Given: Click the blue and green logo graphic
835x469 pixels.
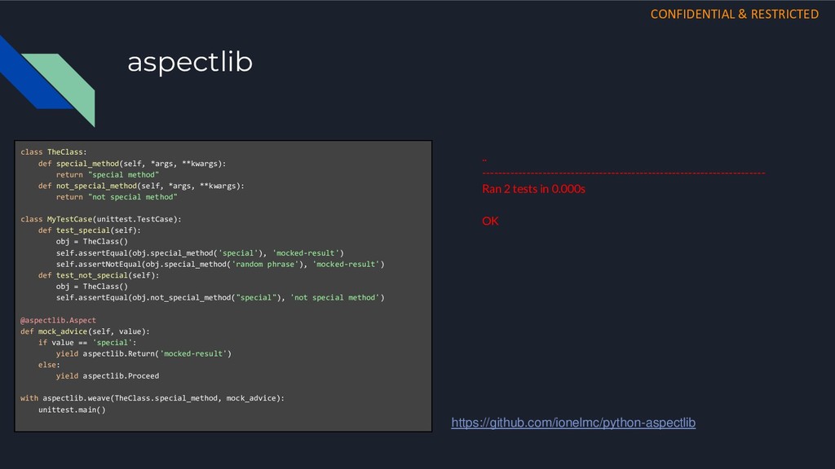Looking at the screenshot, I should click(47, 81).
